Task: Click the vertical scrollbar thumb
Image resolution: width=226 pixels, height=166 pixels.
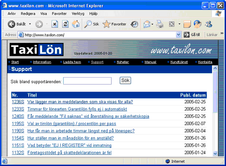Action: click(215, 92)
